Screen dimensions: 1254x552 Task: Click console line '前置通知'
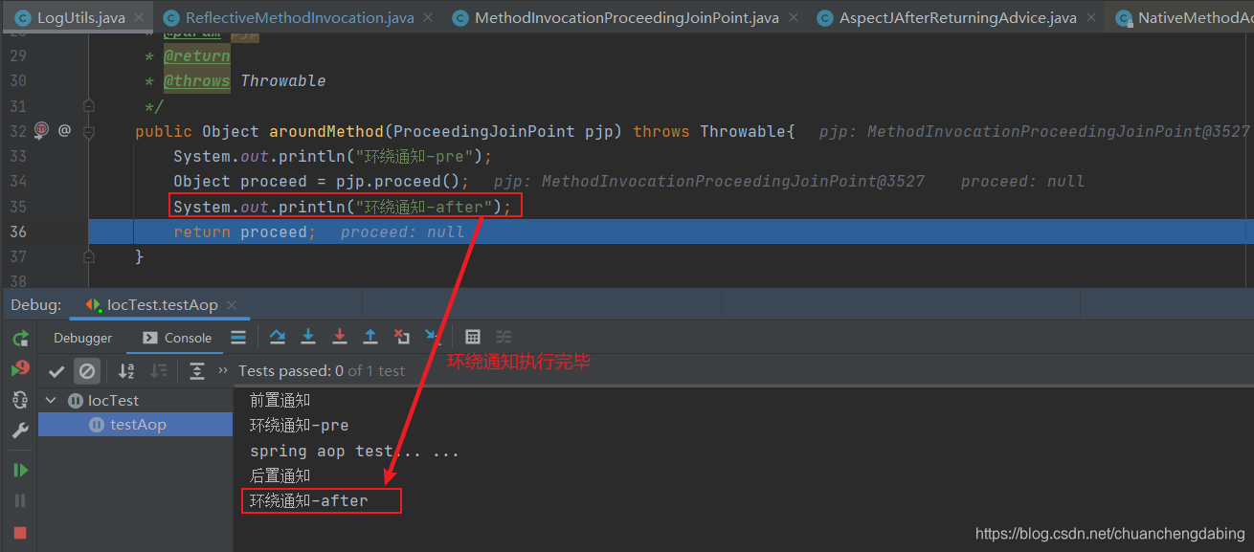(280, 400)
